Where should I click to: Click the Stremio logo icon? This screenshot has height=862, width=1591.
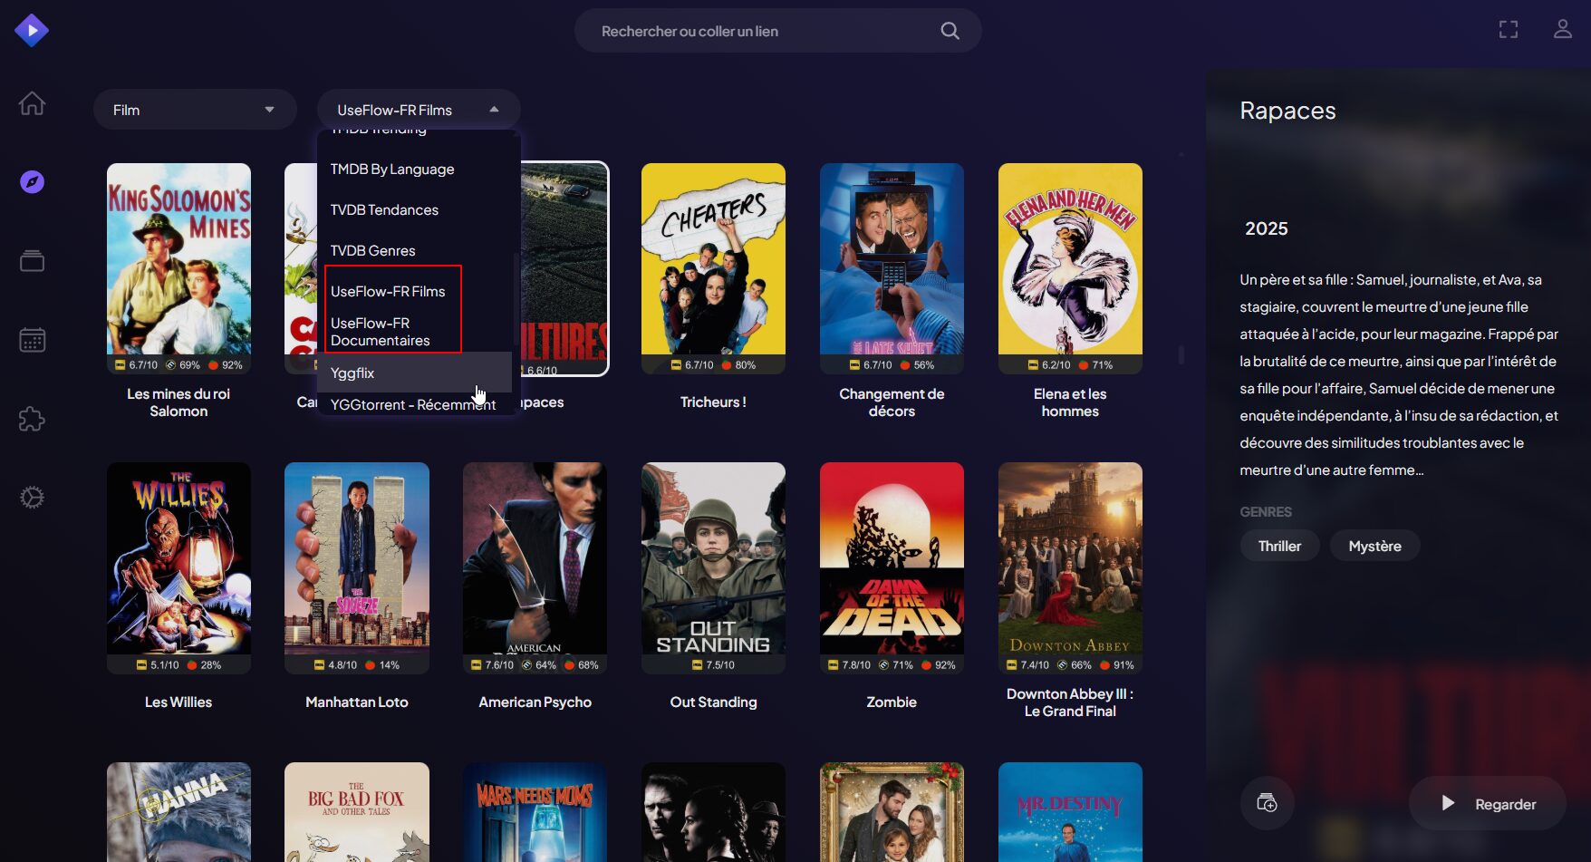[x=32, y=31]
